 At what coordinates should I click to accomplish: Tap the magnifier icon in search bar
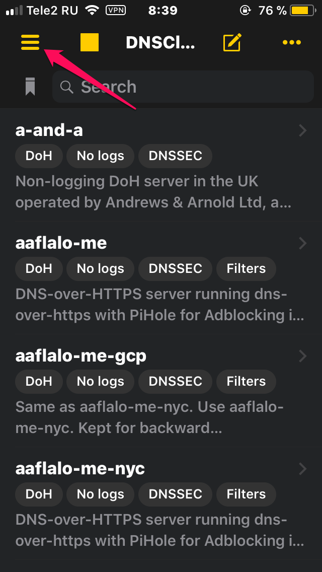pyautogui.click(x=67, y=87)
